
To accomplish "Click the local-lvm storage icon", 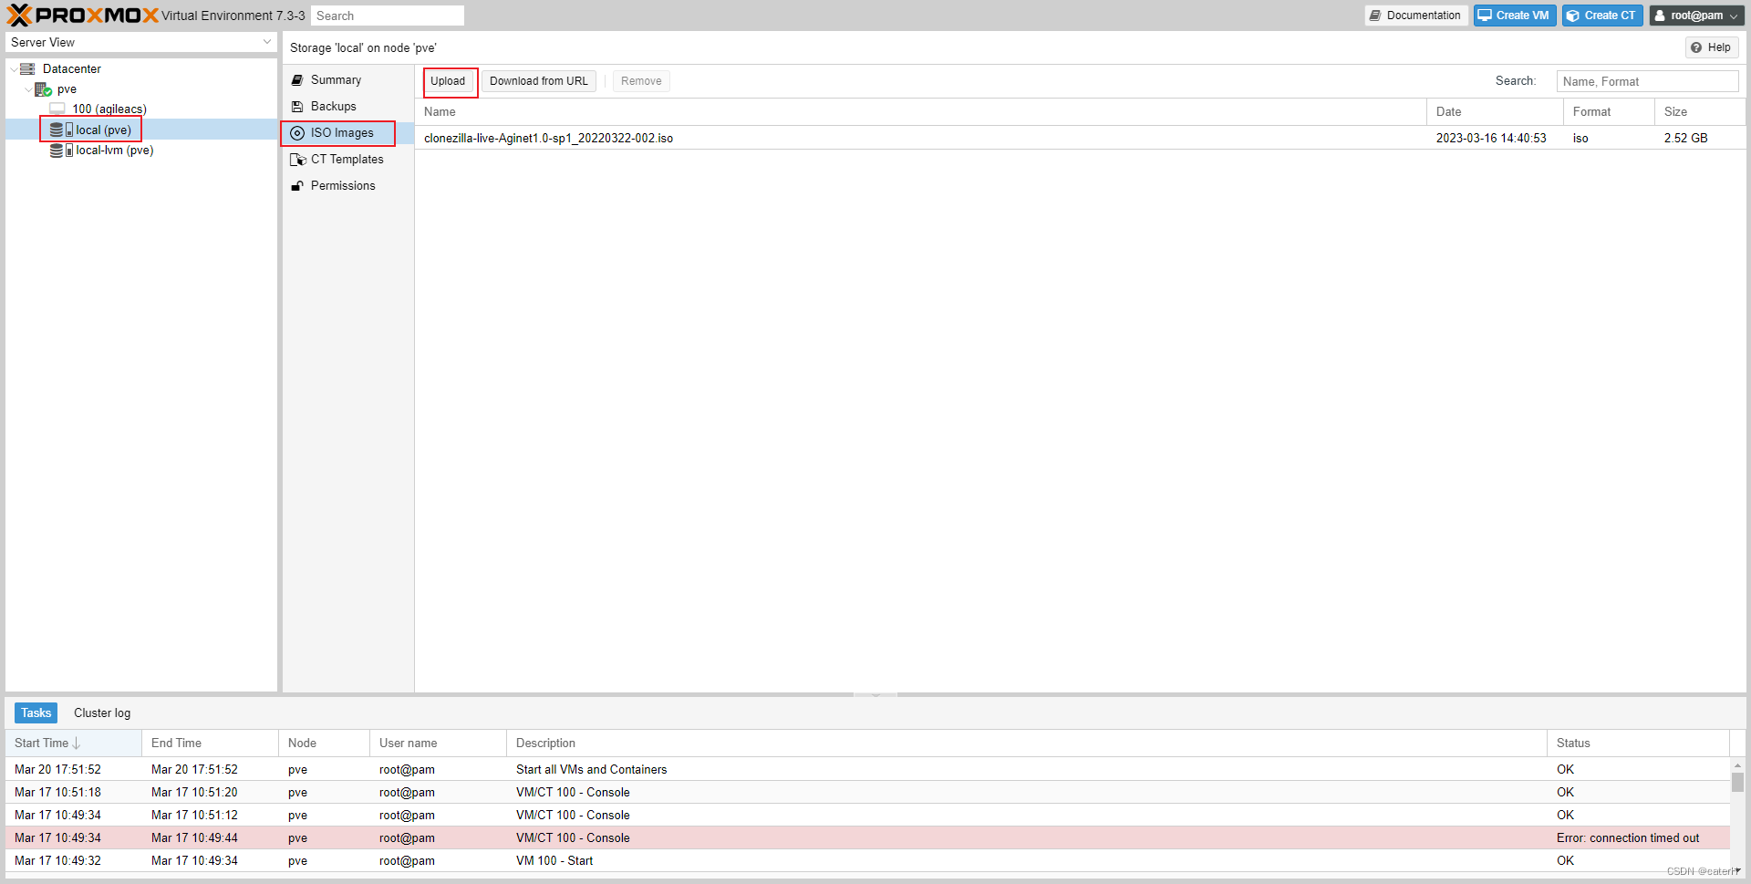I will (61, 151).
